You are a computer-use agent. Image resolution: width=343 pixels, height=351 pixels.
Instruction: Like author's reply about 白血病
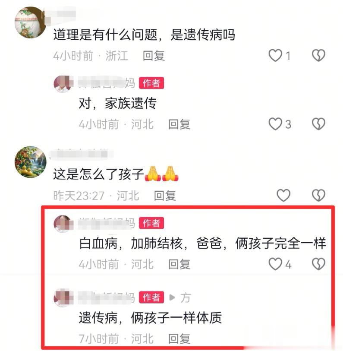click(275, 264)
